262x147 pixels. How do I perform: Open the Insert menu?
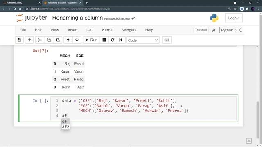click(72, 30)
